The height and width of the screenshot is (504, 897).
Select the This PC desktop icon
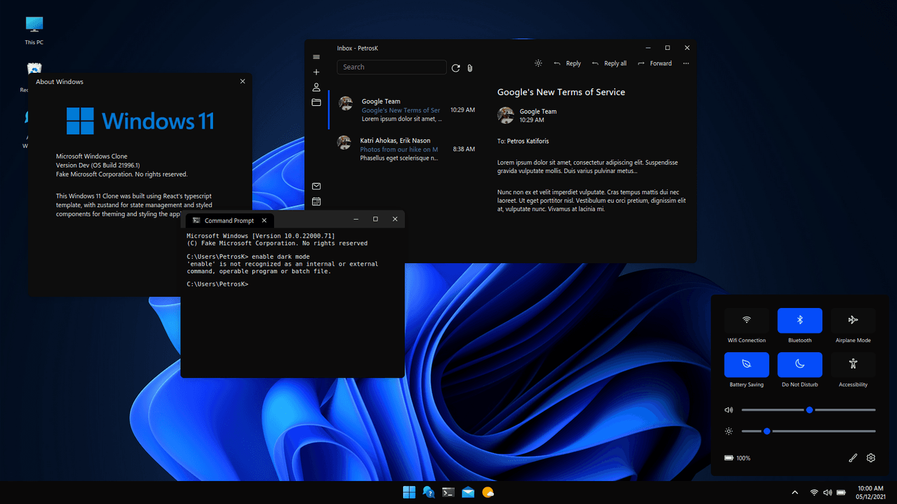(34, 30)
